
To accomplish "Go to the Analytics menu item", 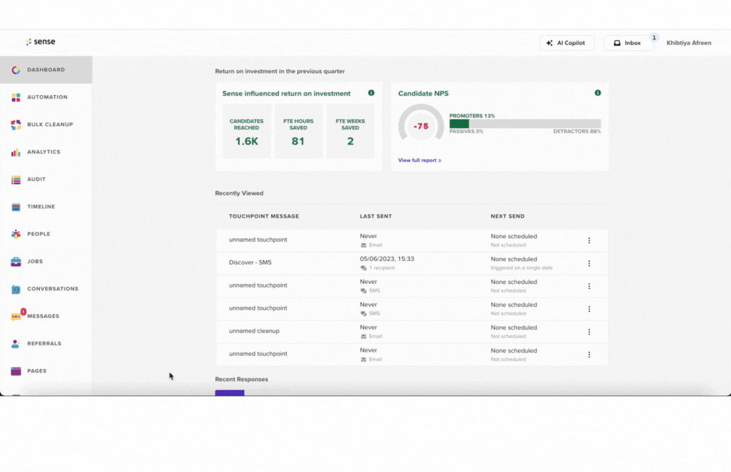I will [46, 152].
